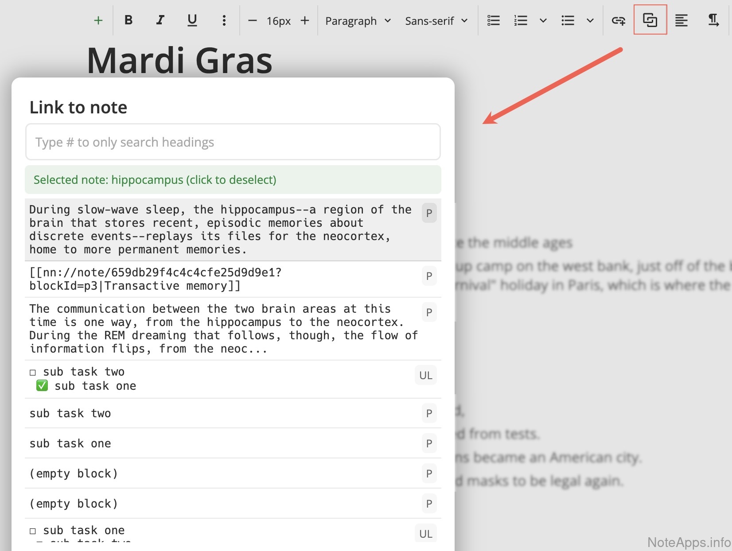Expand the numbered list style chevron
This screenshot has width=732, height=551.
tap(543, 20)
